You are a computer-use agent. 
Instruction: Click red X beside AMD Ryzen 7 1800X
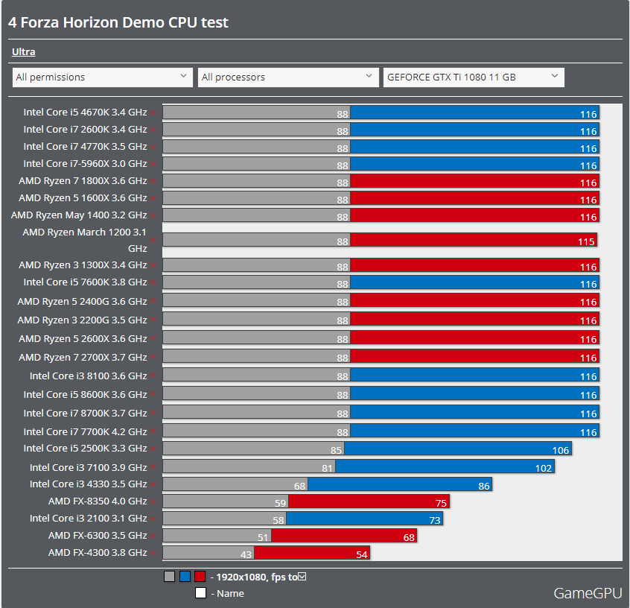(153, 180)
